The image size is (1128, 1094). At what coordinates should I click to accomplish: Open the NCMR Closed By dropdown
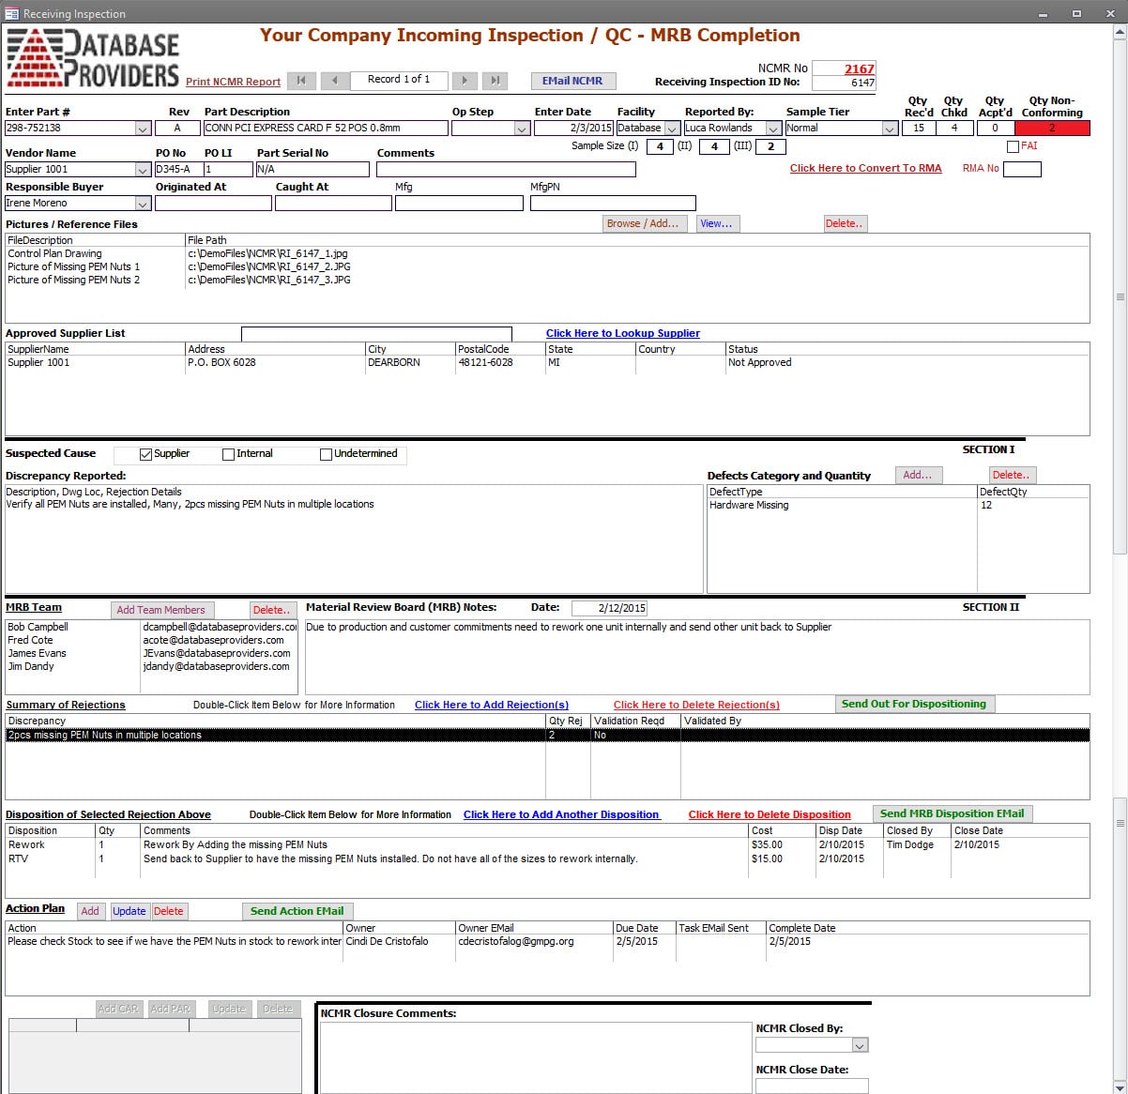[860, 1045]
